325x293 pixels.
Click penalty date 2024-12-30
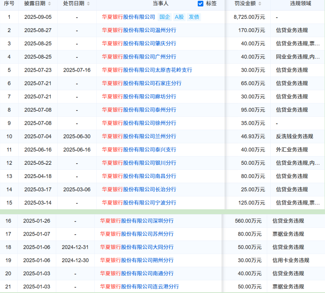tap(75, 260)
